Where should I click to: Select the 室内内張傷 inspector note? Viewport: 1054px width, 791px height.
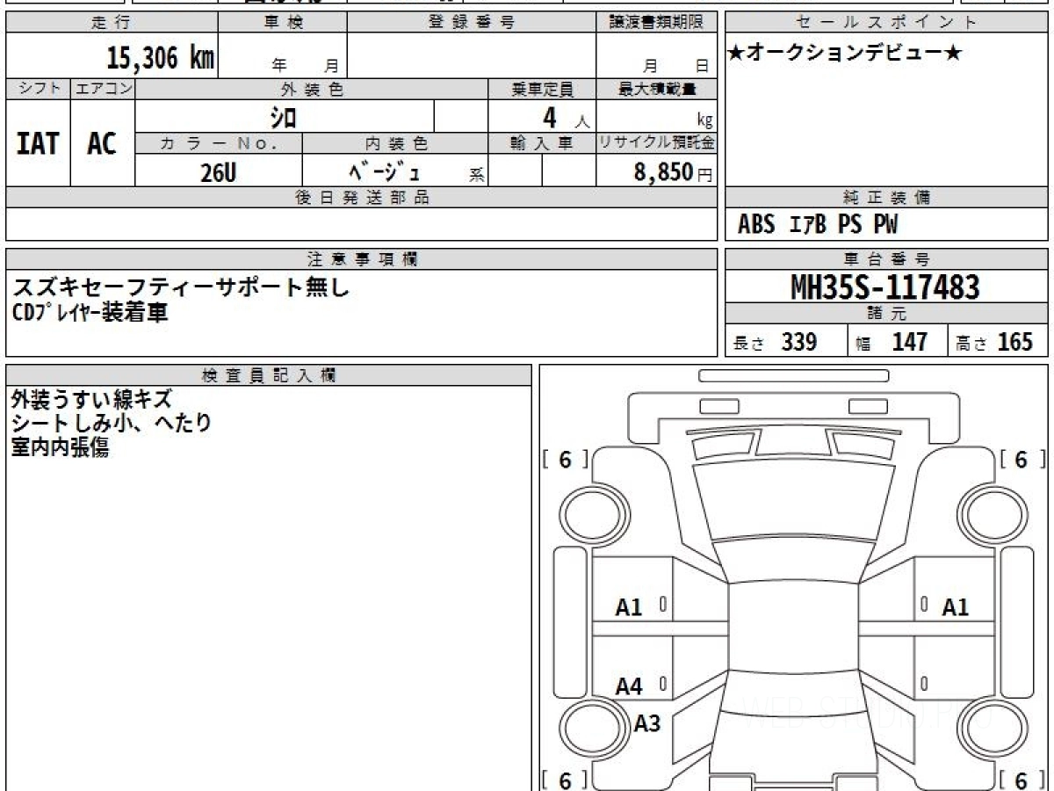coord(60,447)
